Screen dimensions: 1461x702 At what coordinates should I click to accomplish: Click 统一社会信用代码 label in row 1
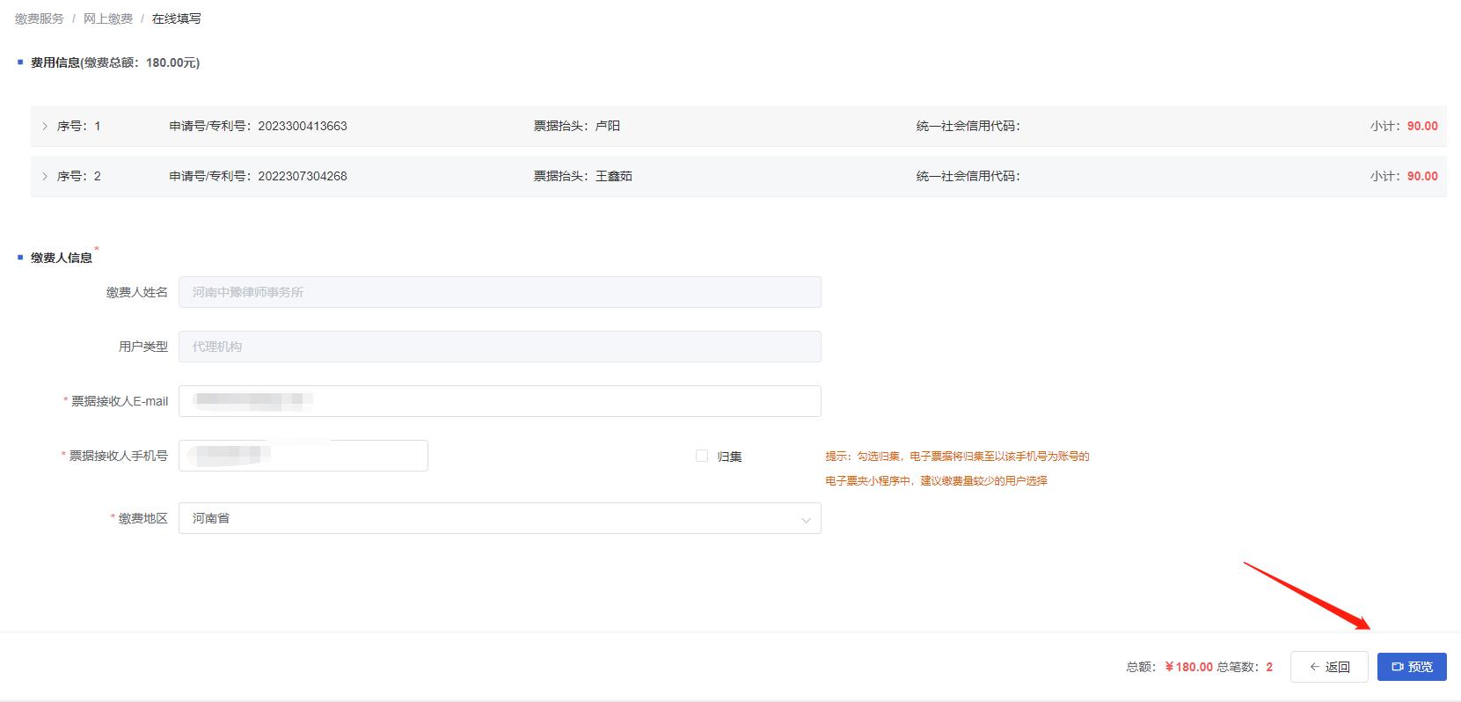(968, 126)
